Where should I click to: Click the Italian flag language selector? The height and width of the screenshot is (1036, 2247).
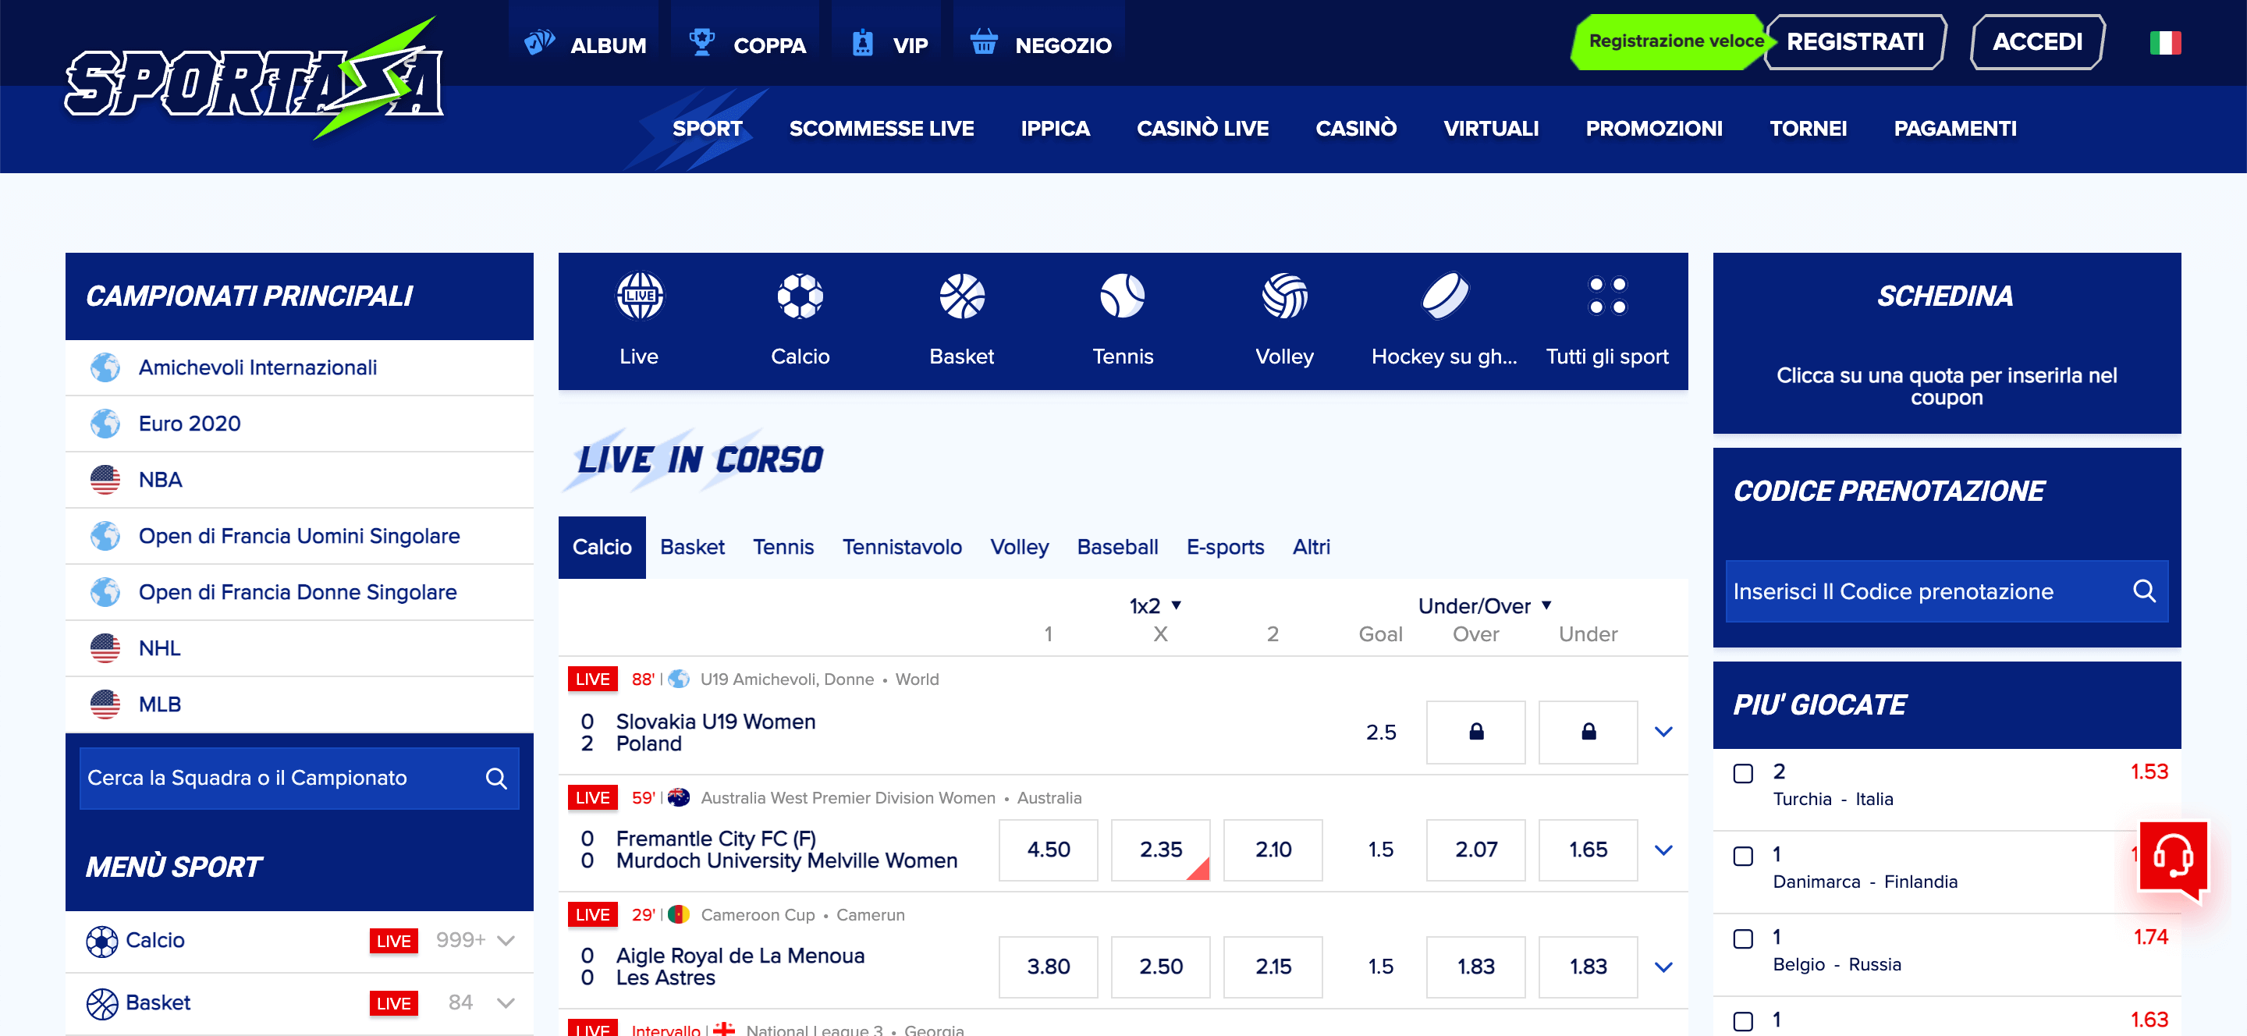tap(2165, 43)
